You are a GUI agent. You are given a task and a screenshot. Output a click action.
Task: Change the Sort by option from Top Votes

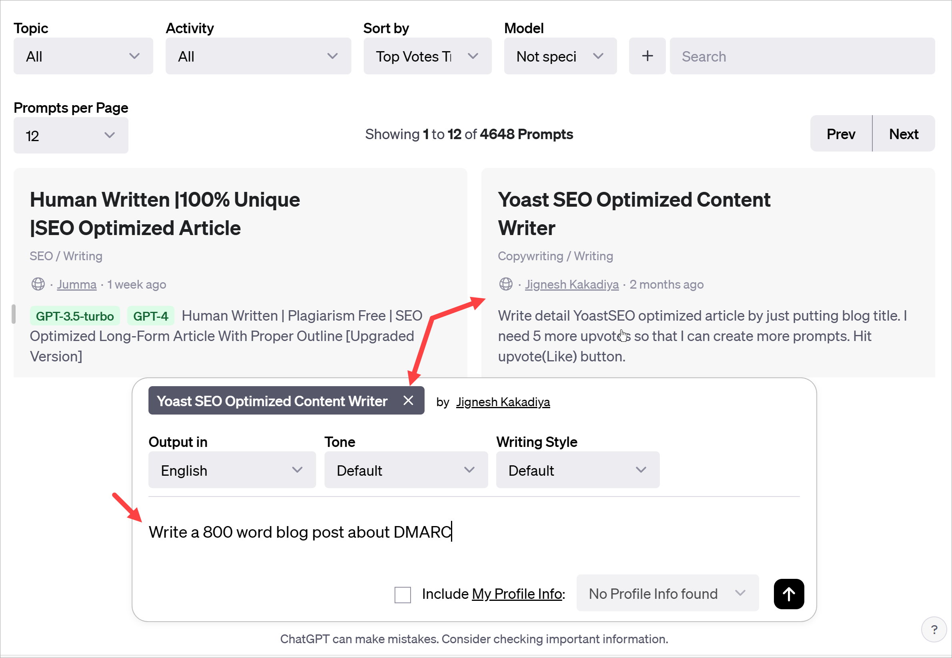point(427,56)
